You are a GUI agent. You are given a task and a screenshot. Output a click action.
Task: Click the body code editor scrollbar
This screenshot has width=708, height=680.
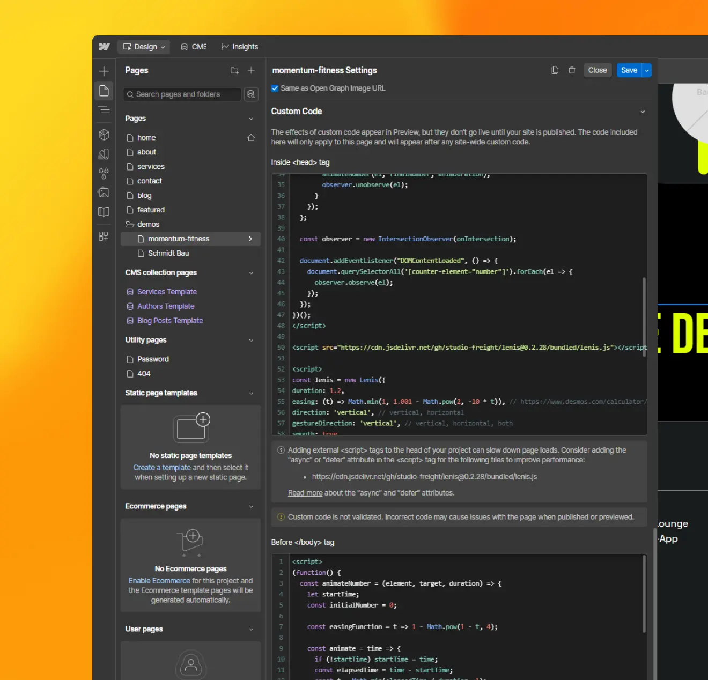click(644, 594)
